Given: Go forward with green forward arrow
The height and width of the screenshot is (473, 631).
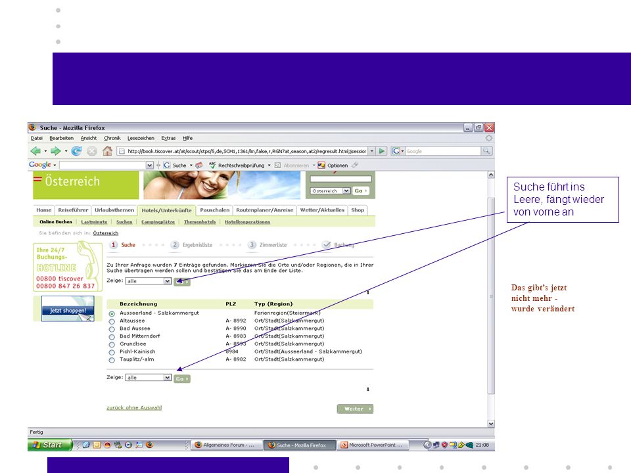Looking at the screenshot, I should pos(55,151).
